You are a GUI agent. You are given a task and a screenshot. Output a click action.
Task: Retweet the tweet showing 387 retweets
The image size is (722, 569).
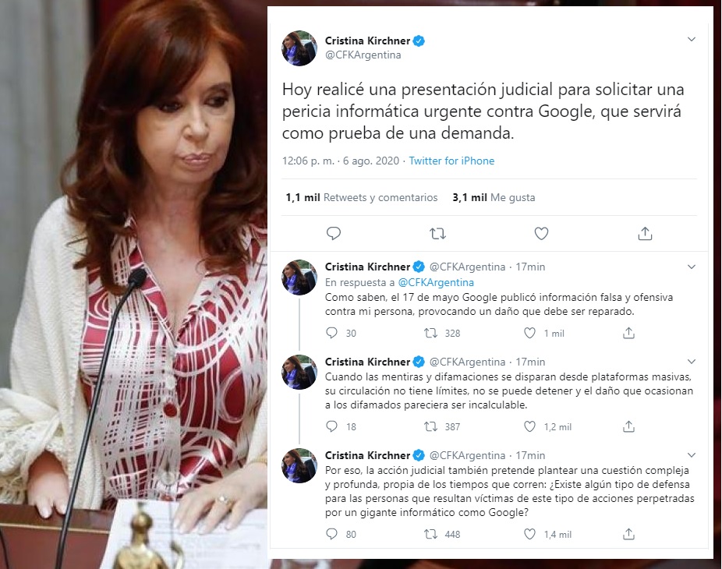tap(430, 427)
